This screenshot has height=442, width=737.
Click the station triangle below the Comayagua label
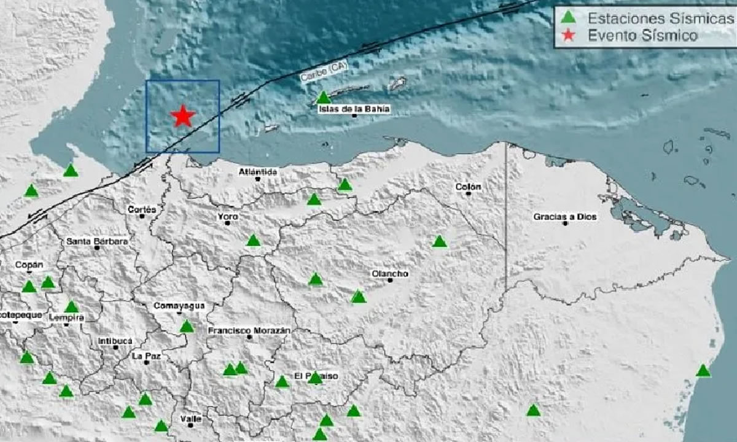187,327
